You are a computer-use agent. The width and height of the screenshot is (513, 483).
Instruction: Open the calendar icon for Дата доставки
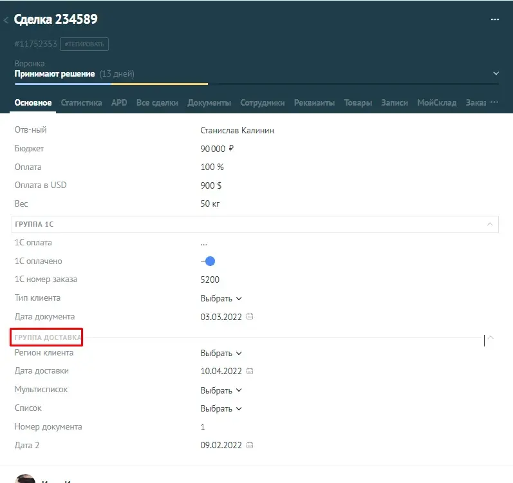(250, 371)
